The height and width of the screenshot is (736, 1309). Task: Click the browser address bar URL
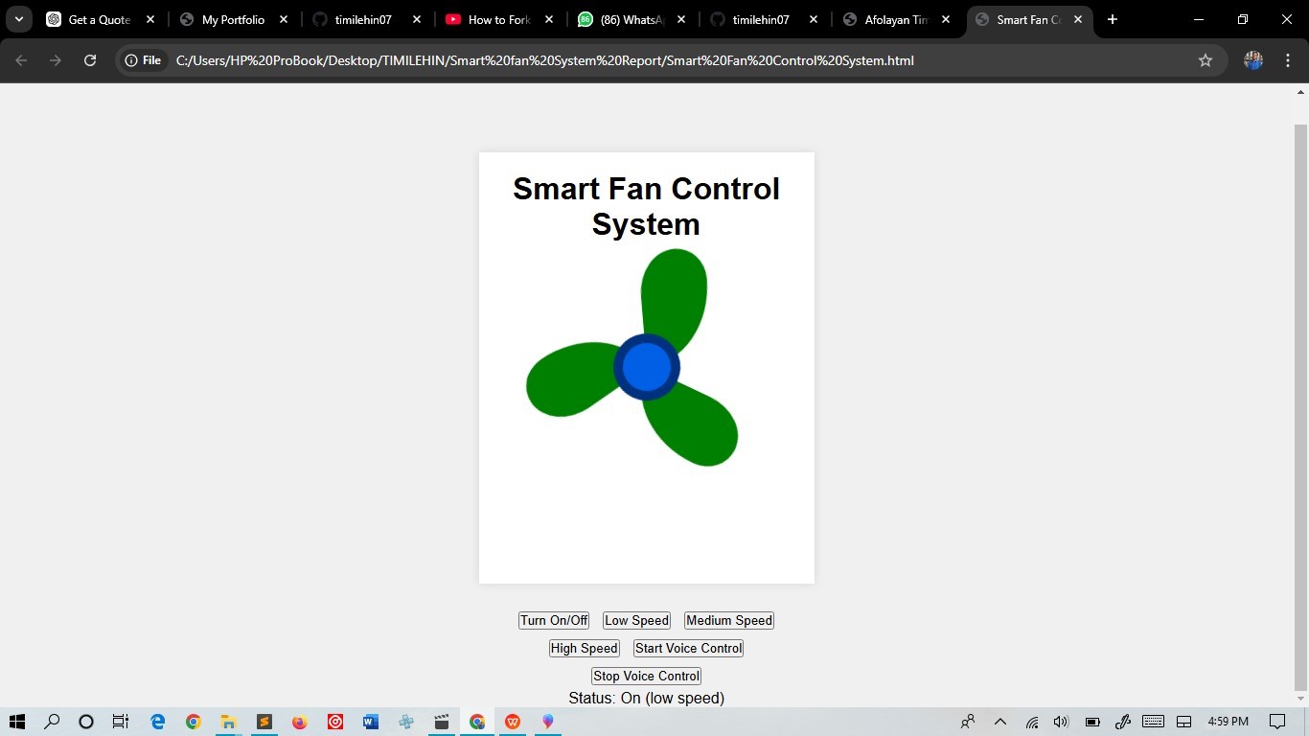[544, 60]
